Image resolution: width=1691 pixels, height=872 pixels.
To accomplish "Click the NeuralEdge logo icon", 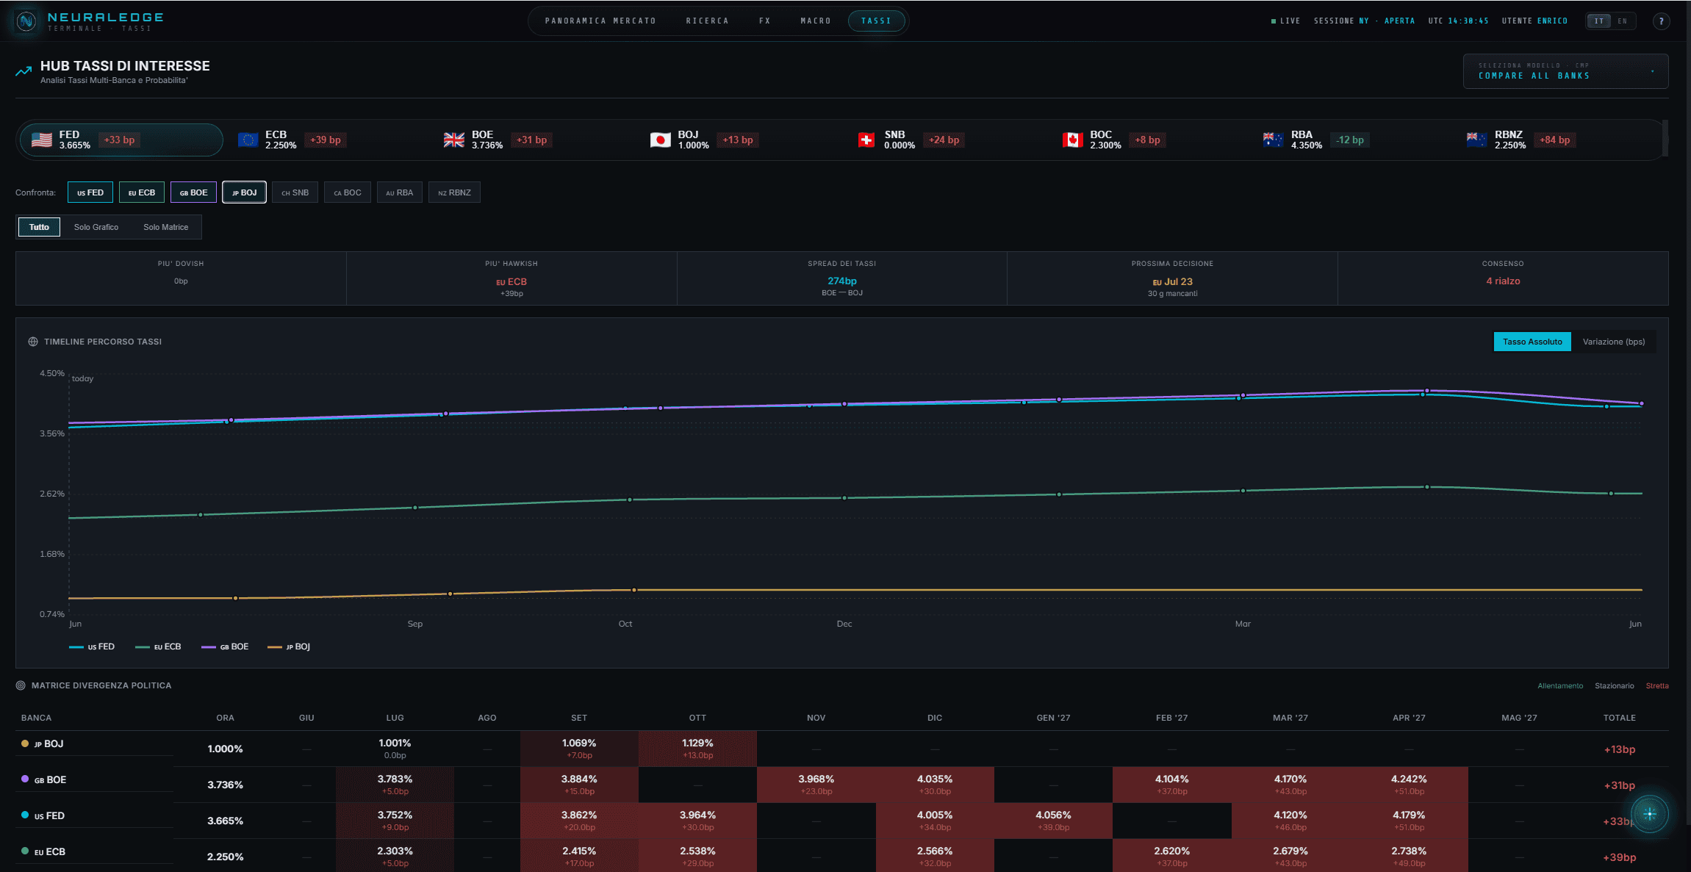I will click(x=26, y=21).
